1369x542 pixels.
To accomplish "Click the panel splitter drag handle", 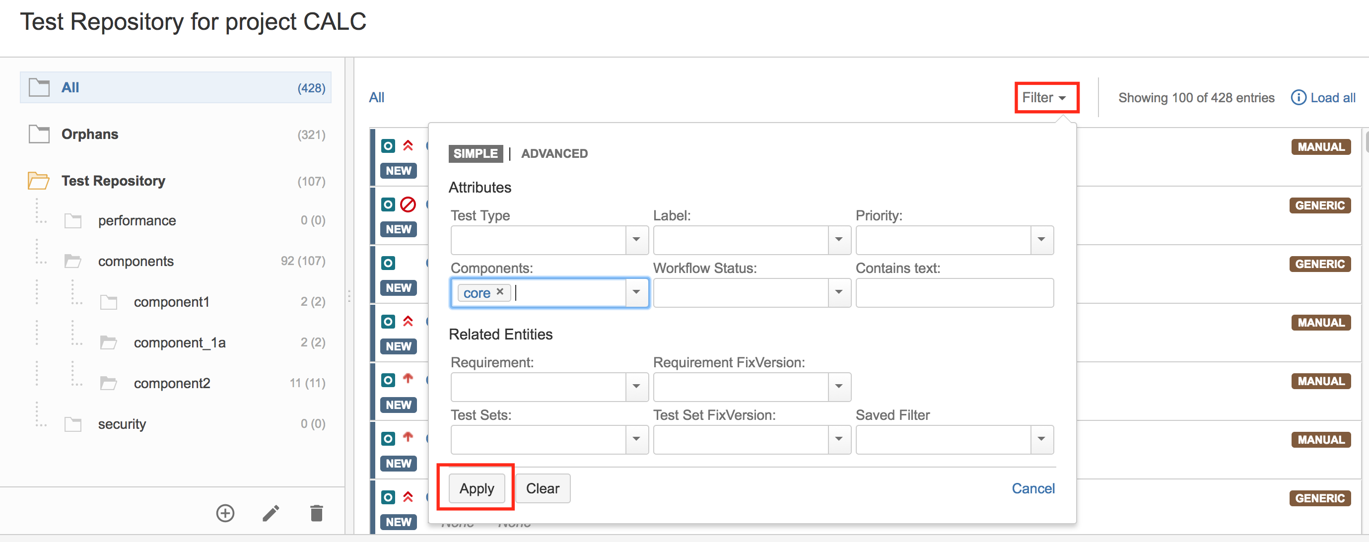I will [349, 295].
